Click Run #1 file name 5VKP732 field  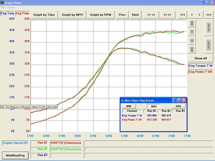point(66,143)
